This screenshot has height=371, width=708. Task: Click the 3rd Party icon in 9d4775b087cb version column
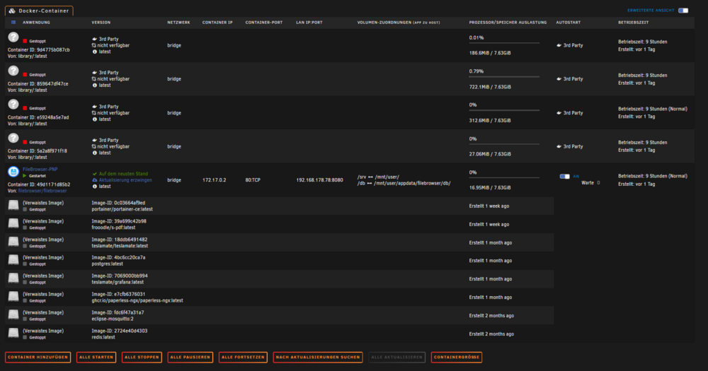tap(94, 39)
